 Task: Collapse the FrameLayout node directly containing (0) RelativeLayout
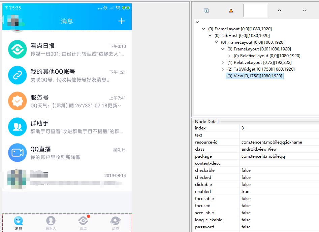[x=223, y=49]
